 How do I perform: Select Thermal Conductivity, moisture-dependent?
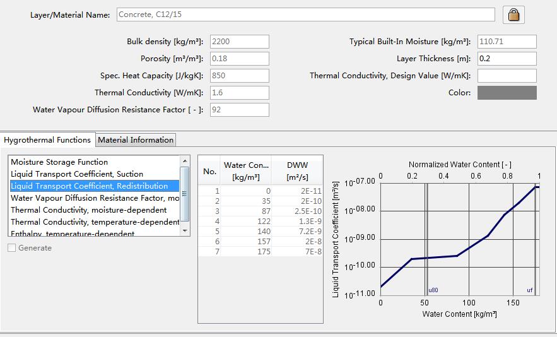[94, 210]
